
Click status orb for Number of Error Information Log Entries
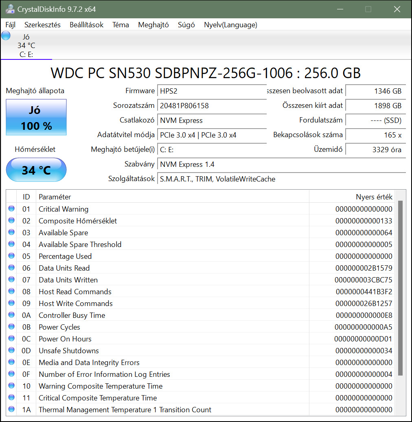click(11, 374)
